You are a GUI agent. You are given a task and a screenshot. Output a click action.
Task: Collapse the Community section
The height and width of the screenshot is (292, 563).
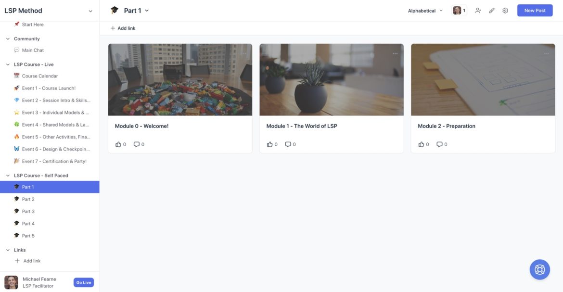(x=8, y=39)
